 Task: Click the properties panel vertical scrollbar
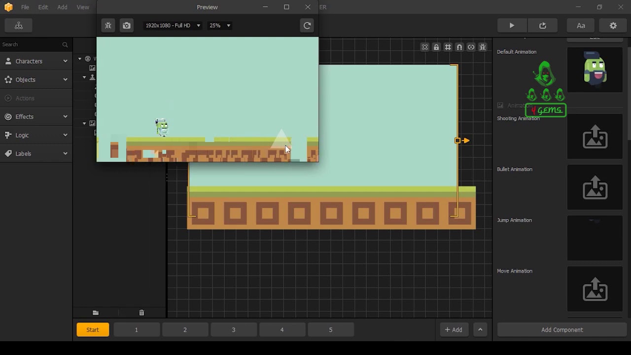tap(629, 94)
